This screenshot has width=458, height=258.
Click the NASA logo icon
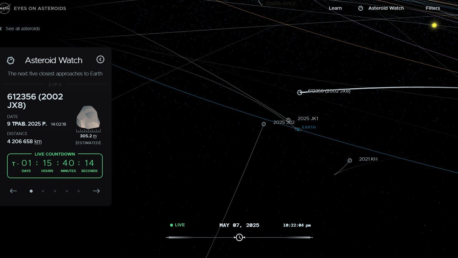point(4,8)
